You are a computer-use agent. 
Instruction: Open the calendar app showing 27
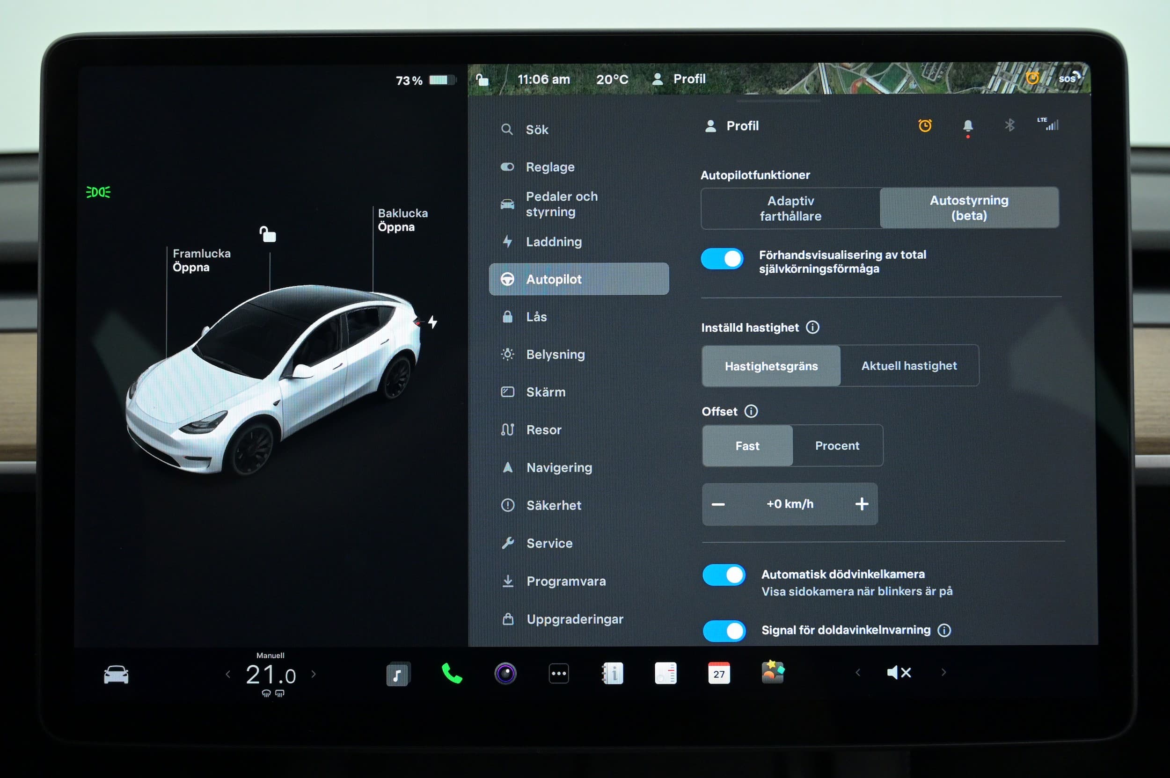click(719, 673)
